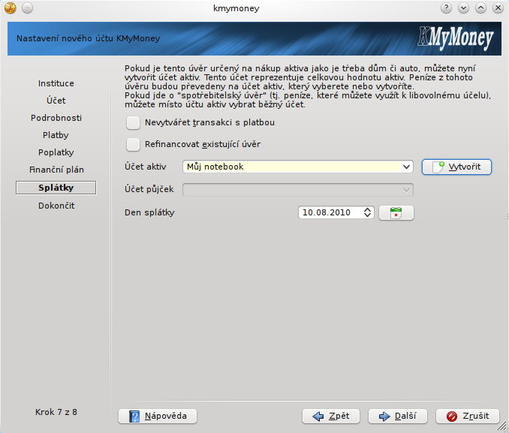This screenshot has height=433, width=509.
Task: Maximize window with up-arrow title button
Action: (480, 8)
